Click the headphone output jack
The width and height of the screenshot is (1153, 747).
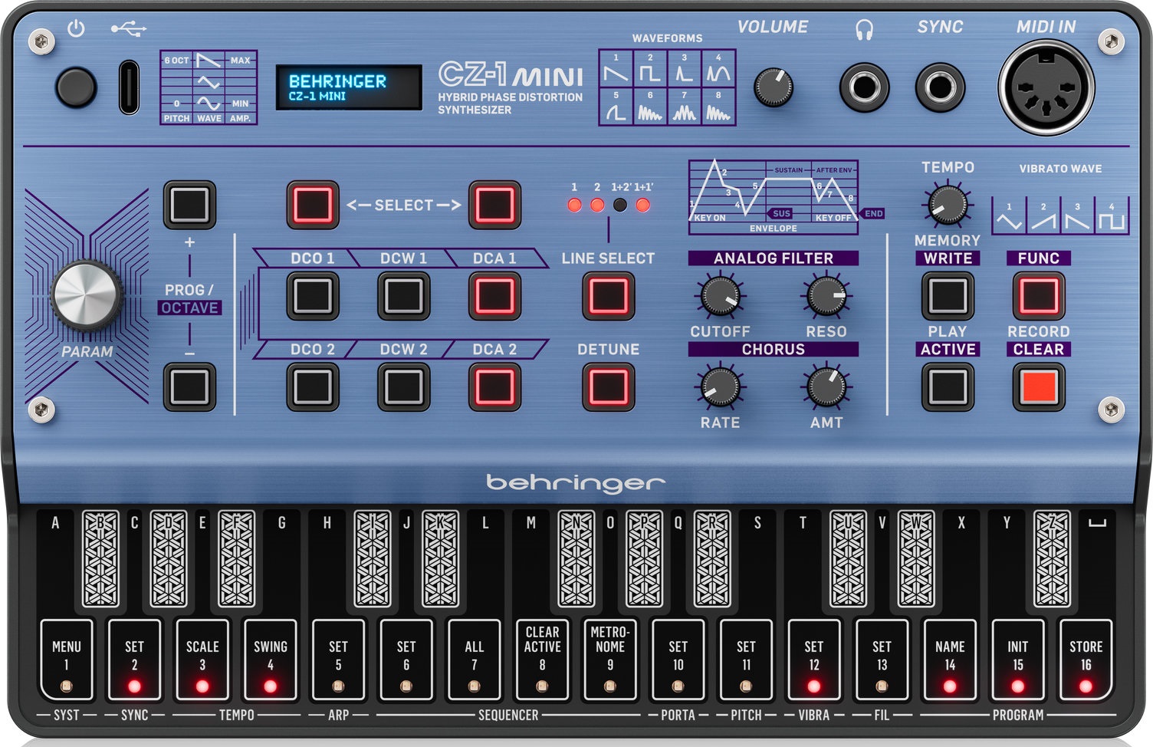(864, 87)
